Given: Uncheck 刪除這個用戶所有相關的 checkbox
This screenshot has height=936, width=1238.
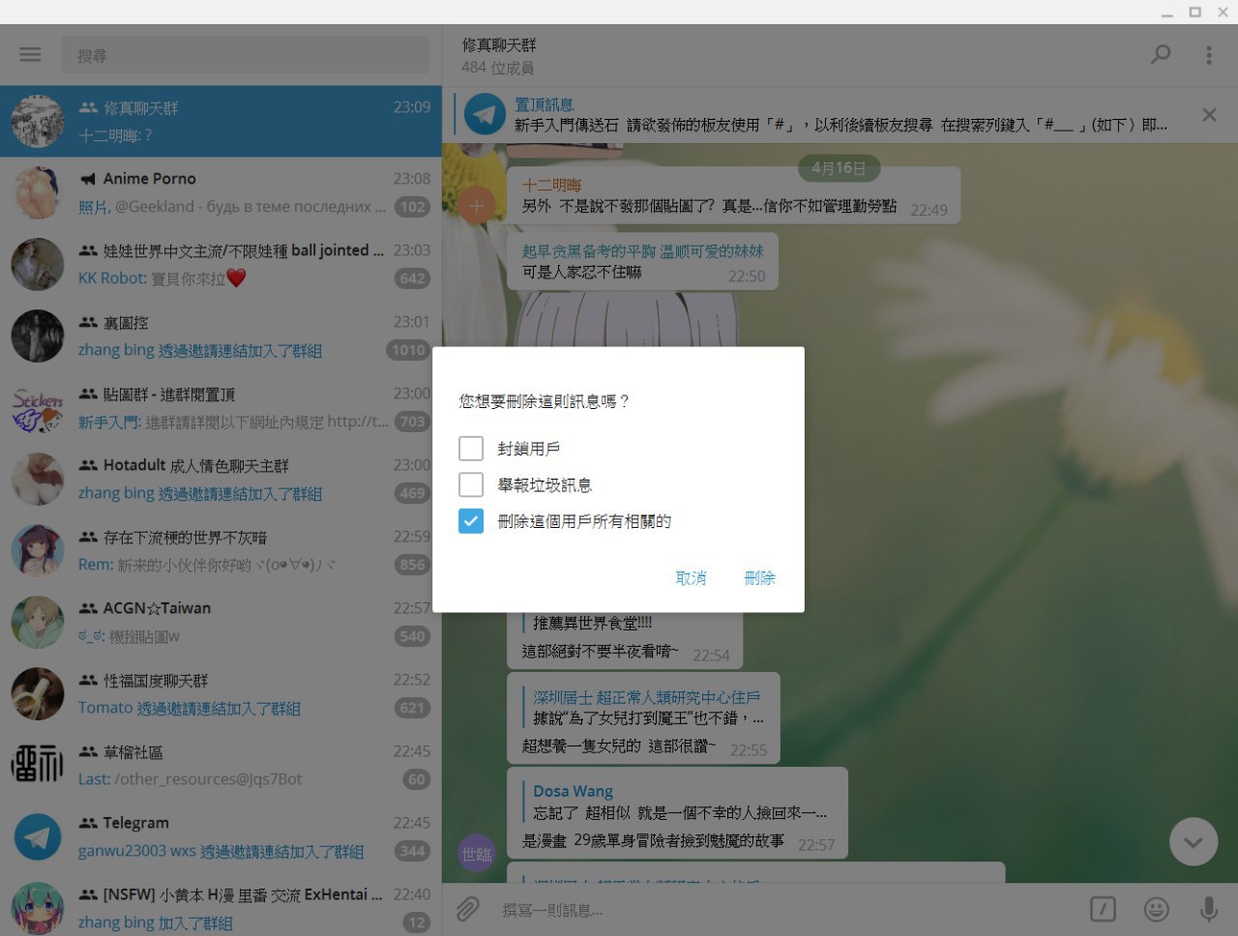Looking at the screenshot, I should pyautogui.click(x=471, y=521).
